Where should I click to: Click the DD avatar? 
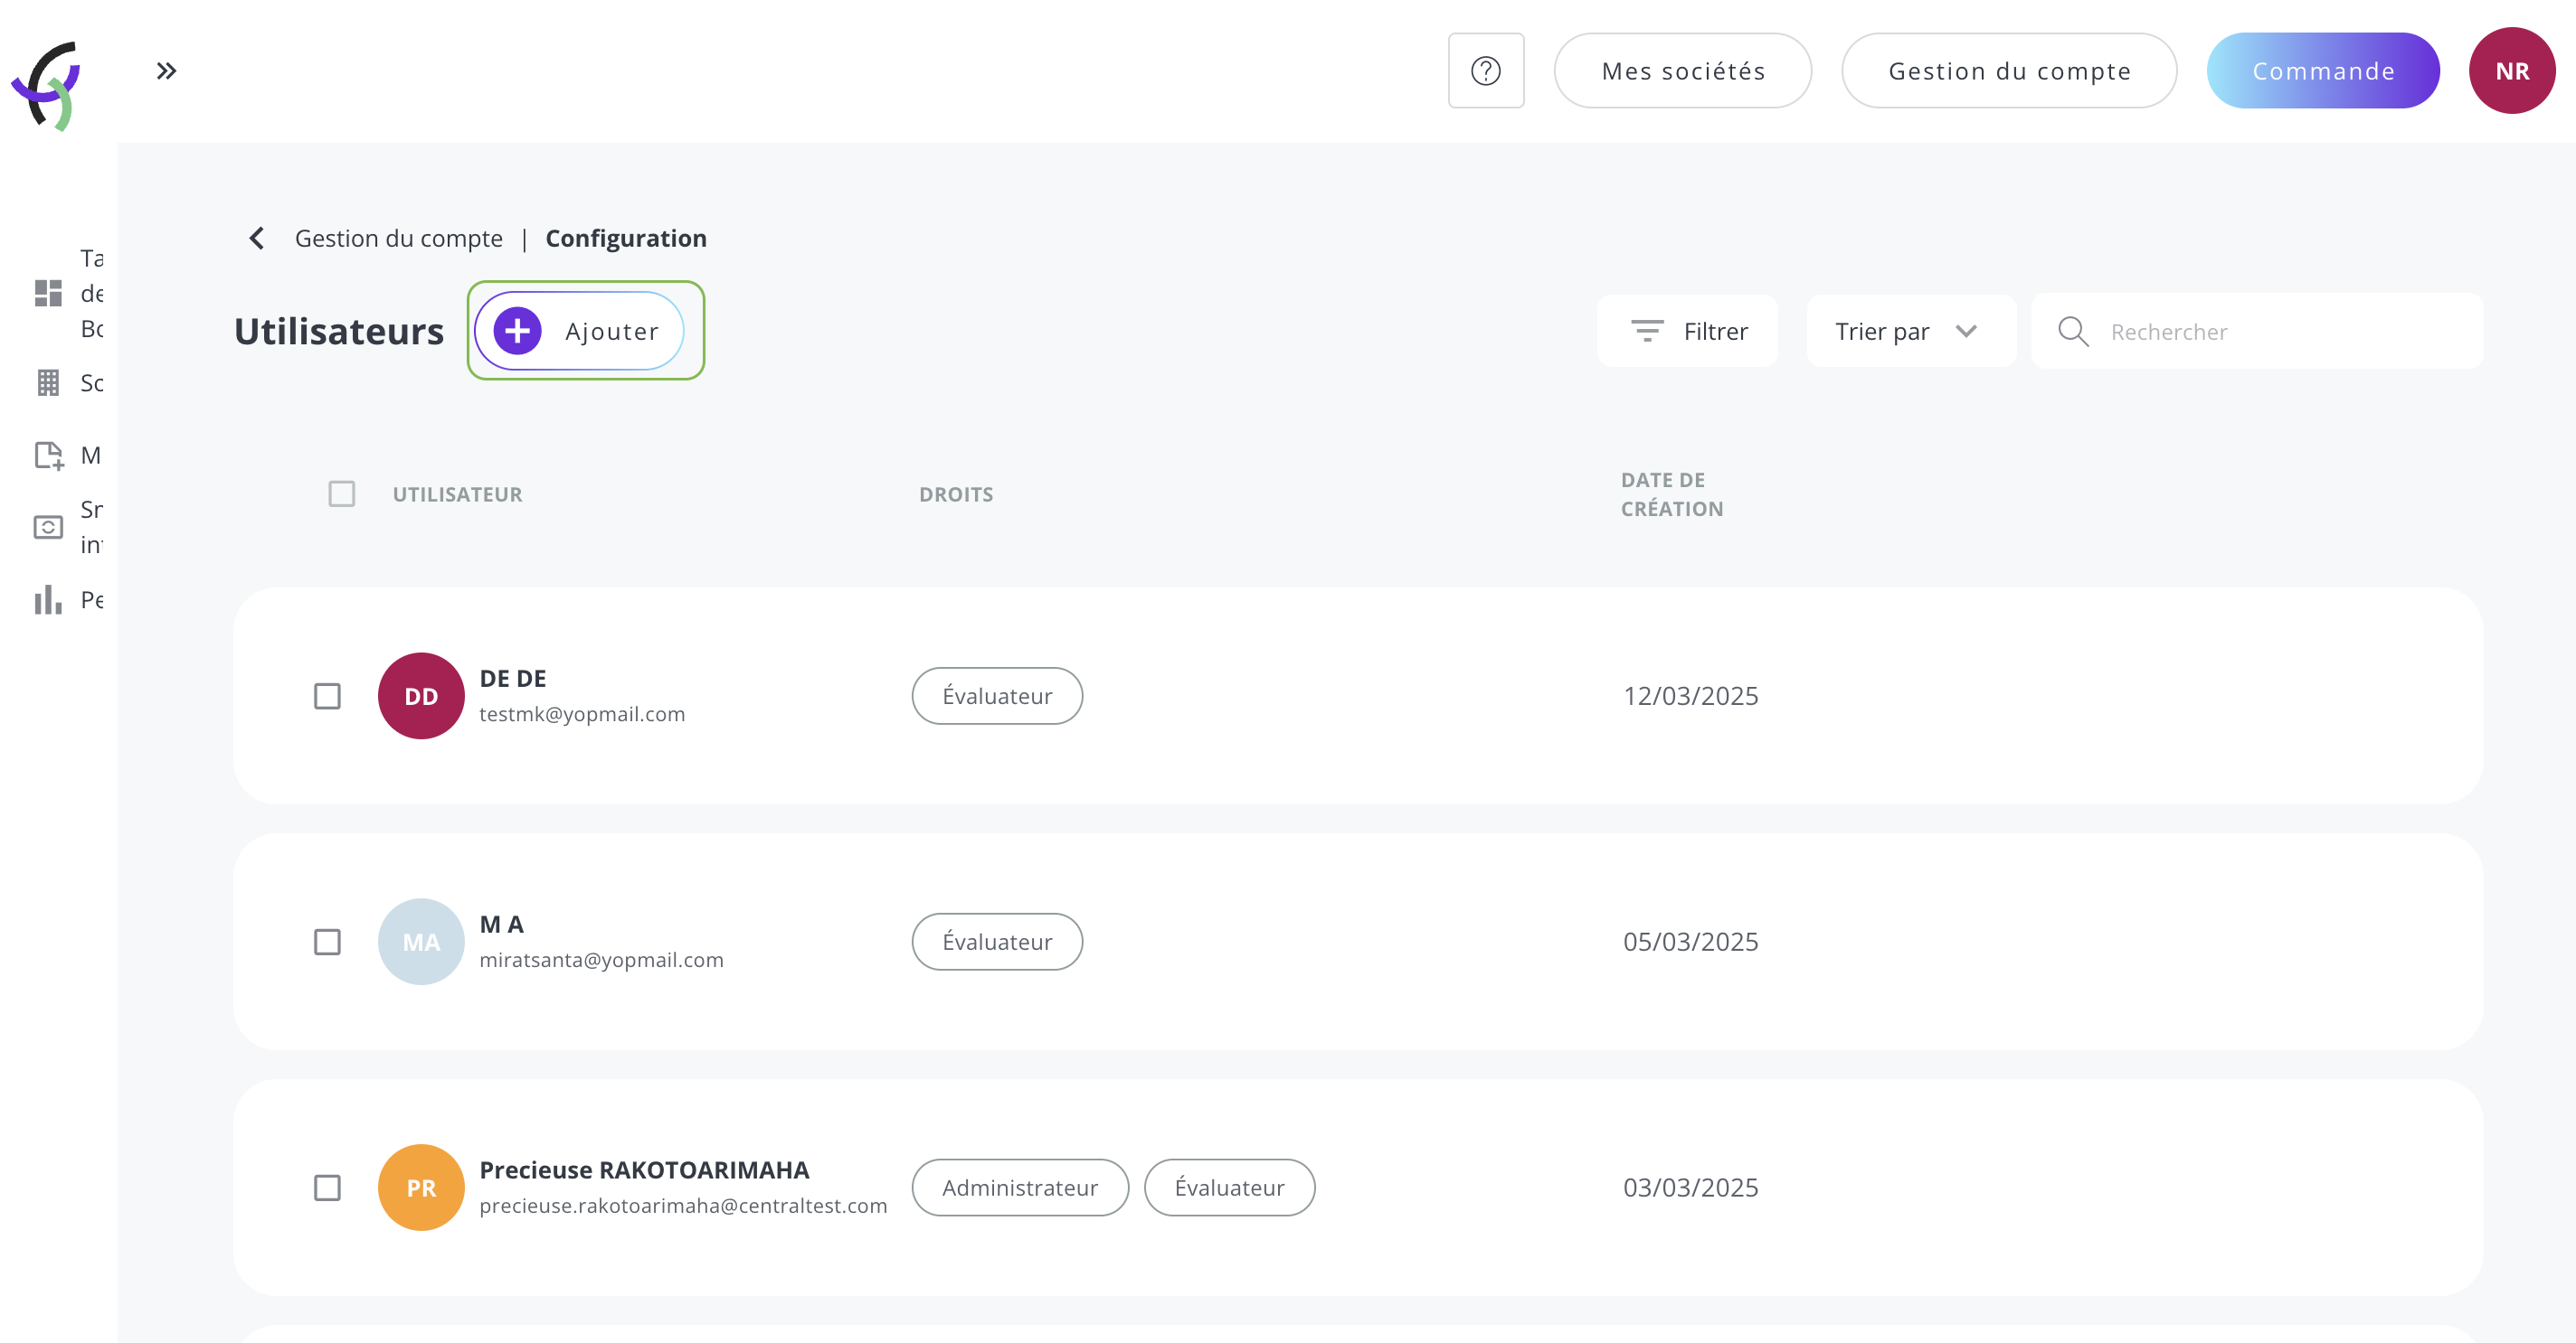click(421, 696)
